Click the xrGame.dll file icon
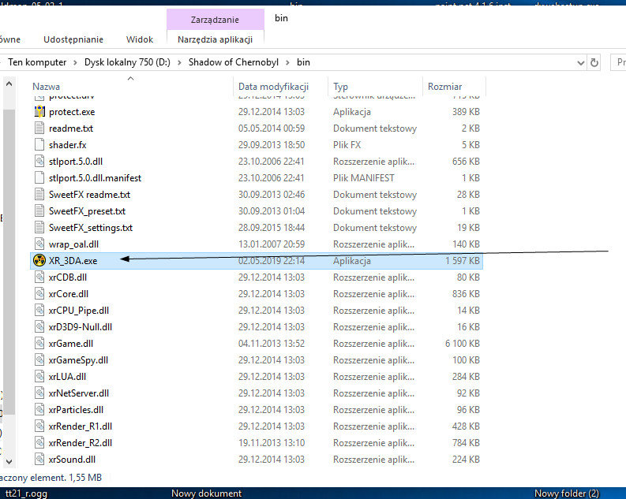The image size is (626, 499). coord(39,344)
